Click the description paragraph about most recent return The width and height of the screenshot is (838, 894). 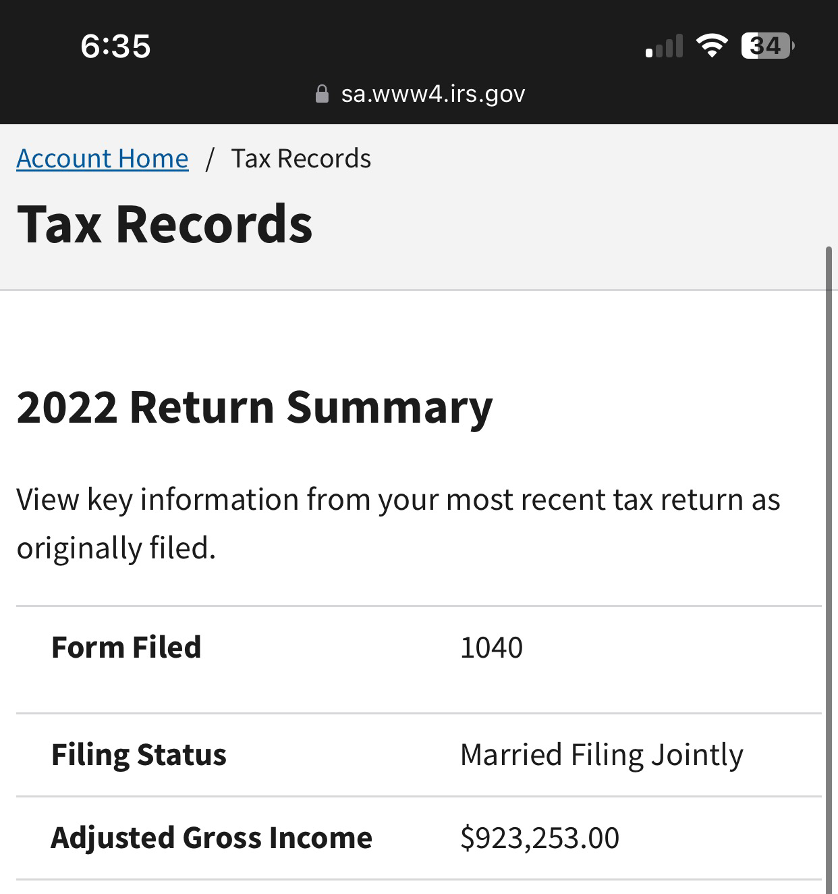point(398,523)
